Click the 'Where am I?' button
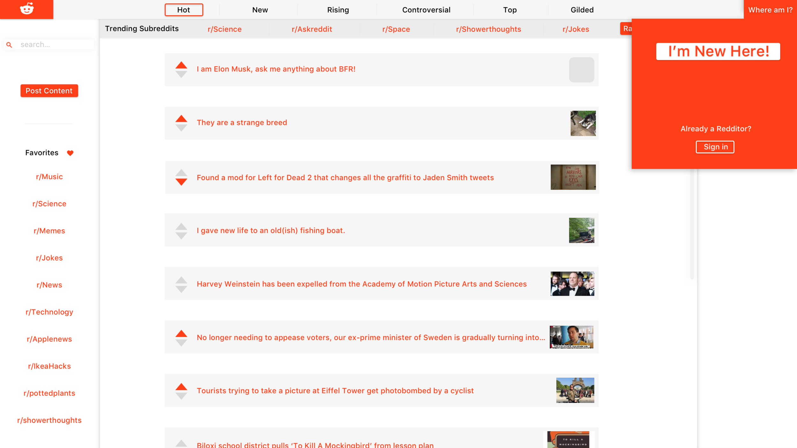Screen dimensions: 797x448 770,10
